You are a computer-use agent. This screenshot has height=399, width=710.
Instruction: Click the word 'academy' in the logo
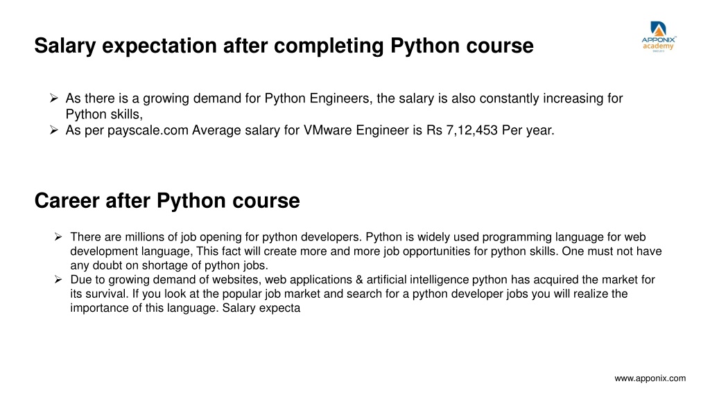coord(659,46)
